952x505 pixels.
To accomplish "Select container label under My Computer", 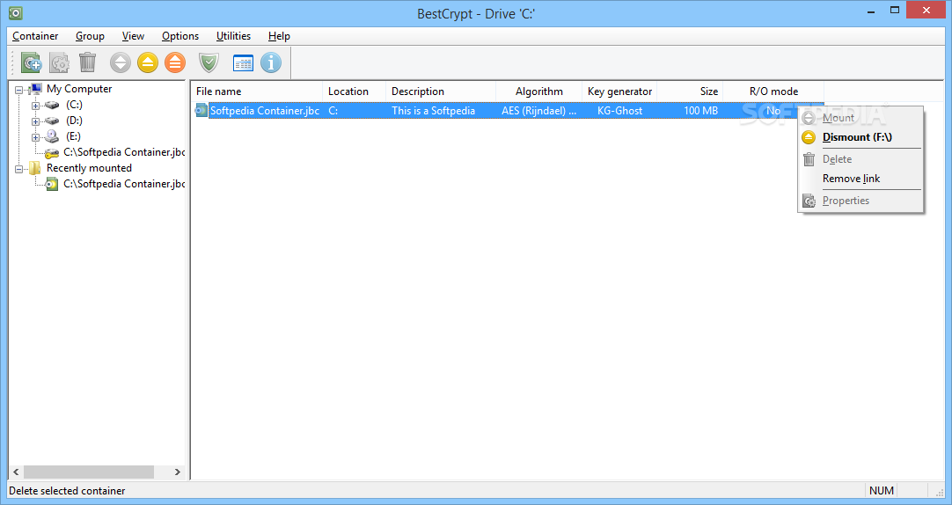I will (124, 152).
